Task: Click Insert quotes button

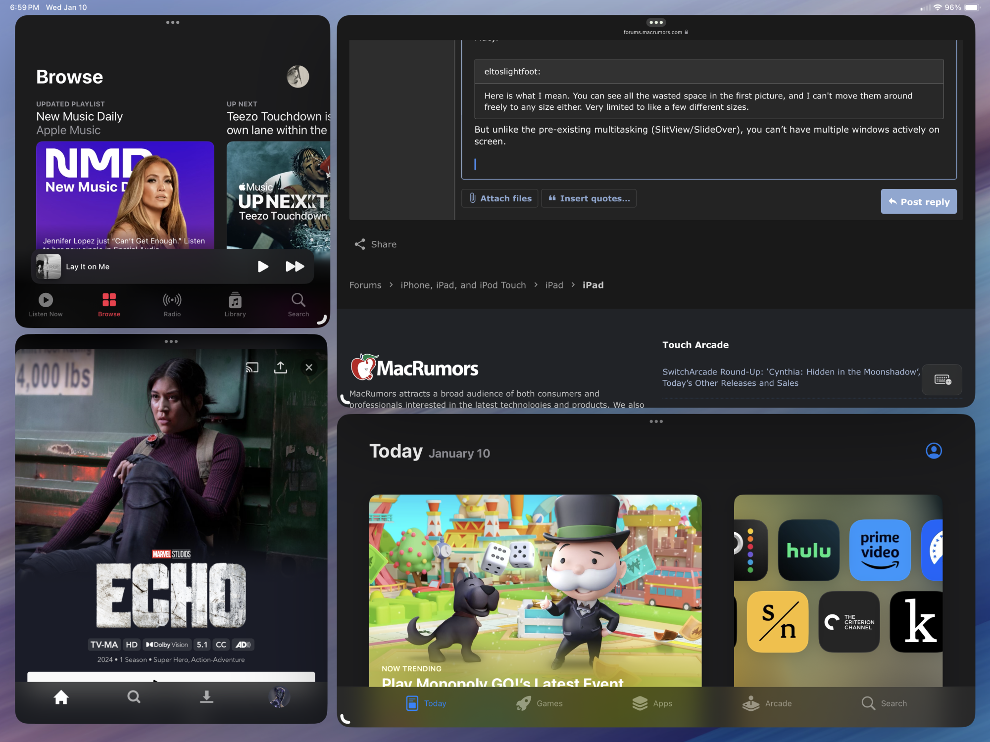Action: coord(589,198)
